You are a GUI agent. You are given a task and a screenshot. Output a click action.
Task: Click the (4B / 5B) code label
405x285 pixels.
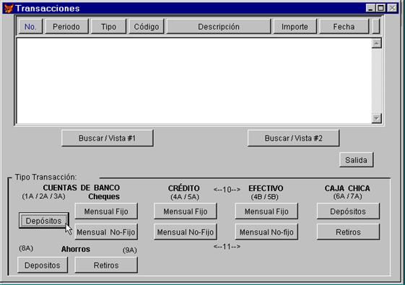(264, 197)
